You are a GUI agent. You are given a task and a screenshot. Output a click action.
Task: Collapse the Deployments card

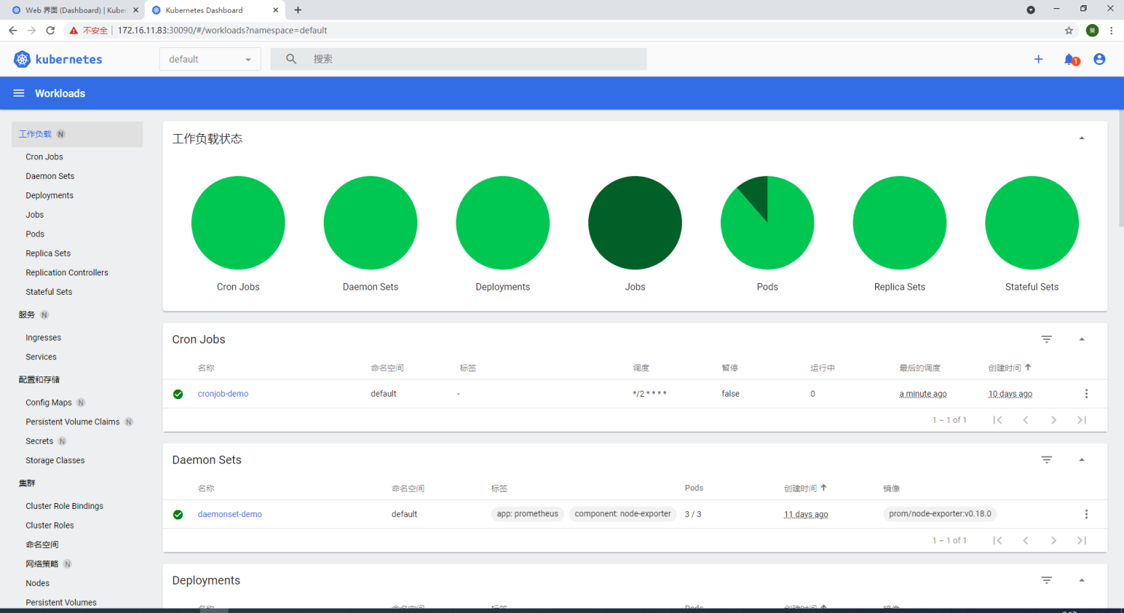(x=1081, y=580)
